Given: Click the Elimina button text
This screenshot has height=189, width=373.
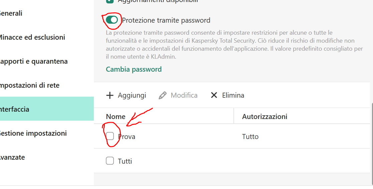Looking at the screenshot, I should pos(233,95).
